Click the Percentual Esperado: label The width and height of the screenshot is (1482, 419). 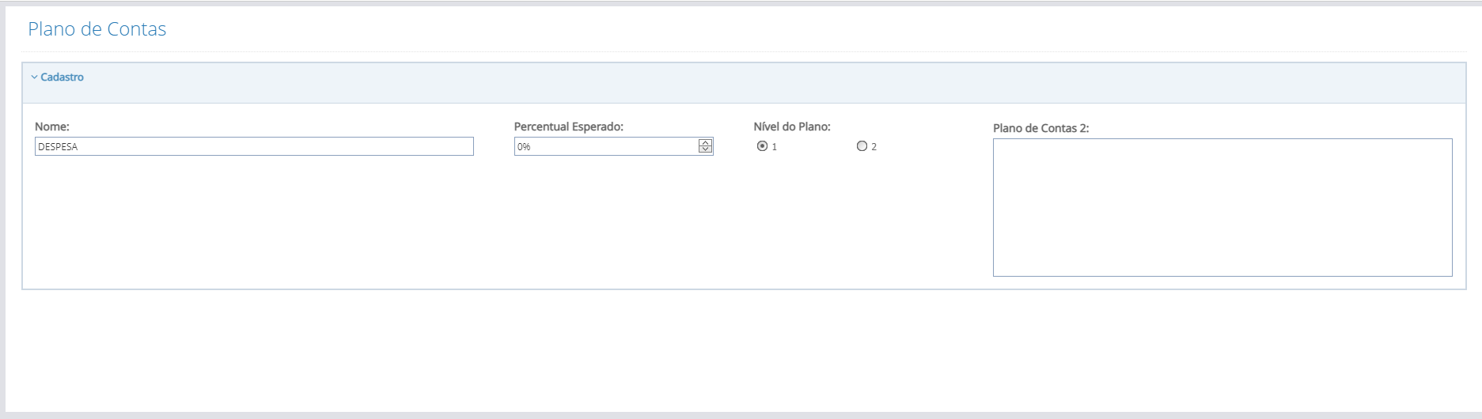(568, 126)
